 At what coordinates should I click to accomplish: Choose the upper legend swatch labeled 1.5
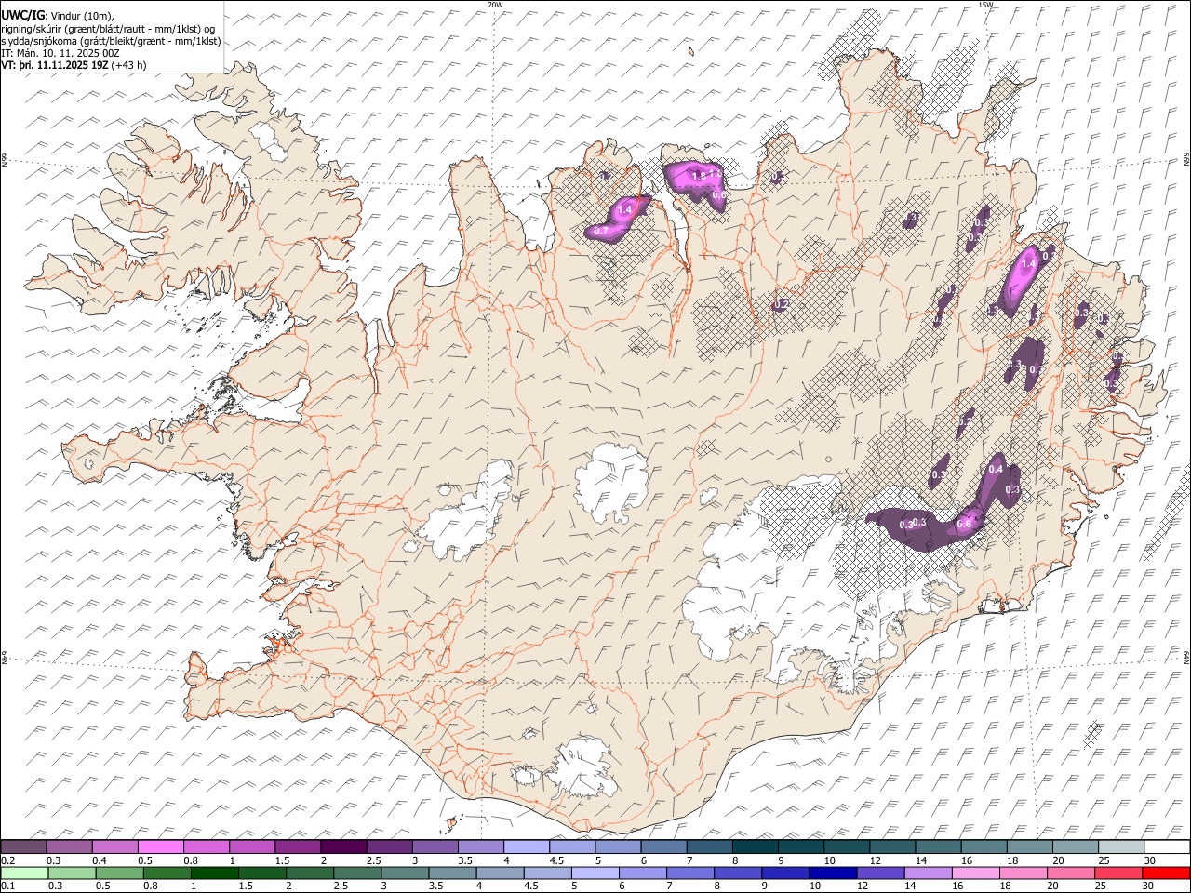(298, 847)
